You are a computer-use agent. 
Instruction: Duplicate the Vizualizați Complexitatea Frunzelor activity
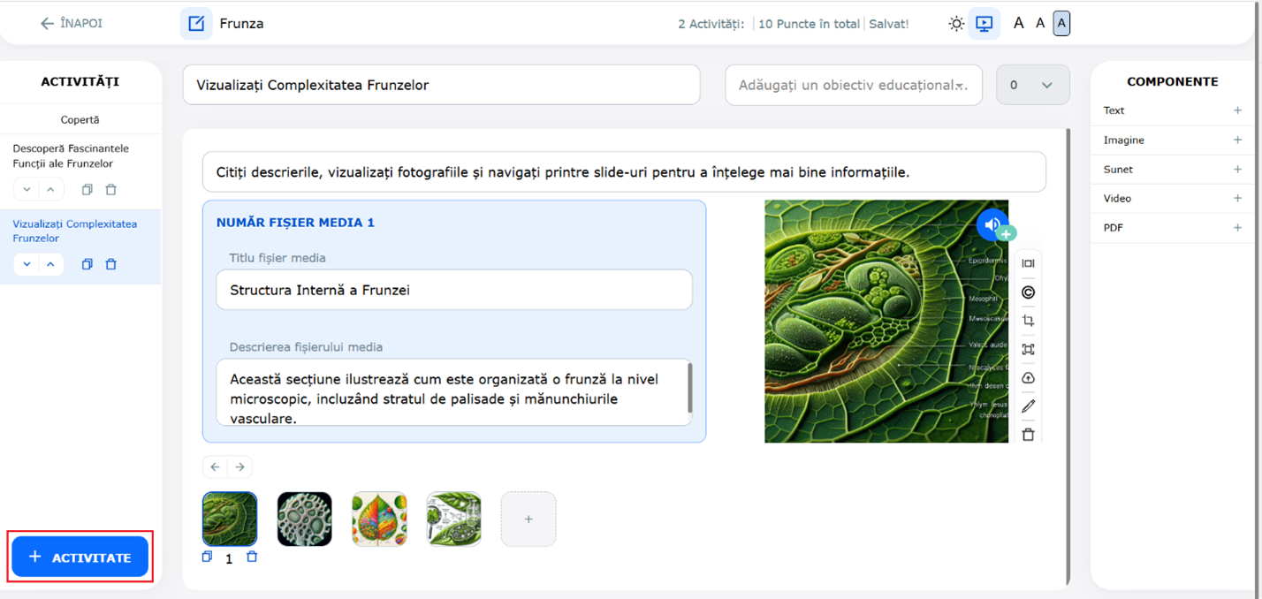pyautogui.click(x=87, y=264)
